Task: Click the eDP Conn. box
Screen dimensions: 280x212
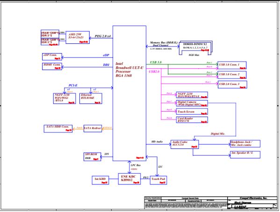Action: 52,57
